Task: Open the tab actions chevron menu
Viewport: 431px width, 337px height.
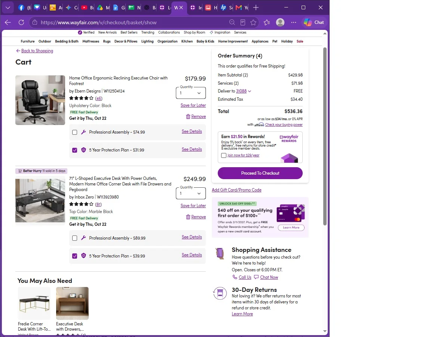Action: (x=8, y=8)
